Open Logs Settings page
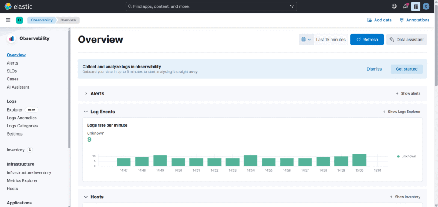The width and height of the screenshot is (438, 207). [15, 134]
